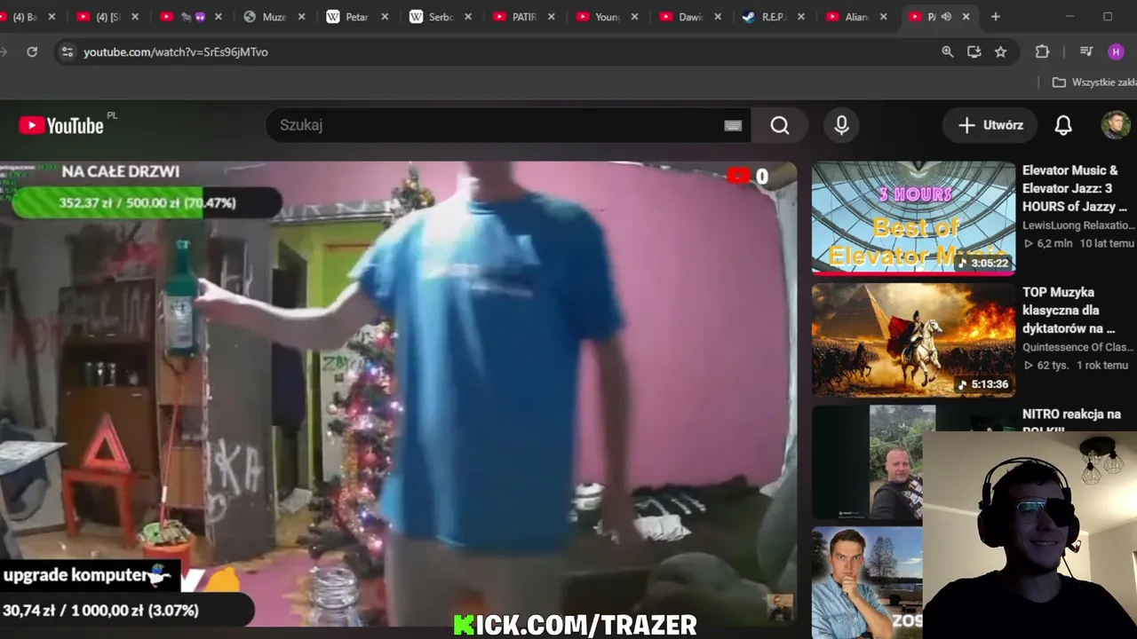Viewport: 1137px width, 639px height.
Task: Start voice search with the microphone
Action: click(841, 125)
